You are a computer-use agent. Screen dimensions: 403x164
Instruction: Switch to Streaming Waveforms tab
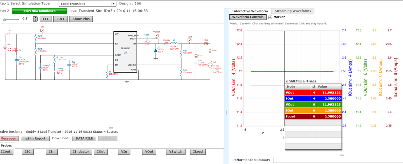tap(293, 11)
